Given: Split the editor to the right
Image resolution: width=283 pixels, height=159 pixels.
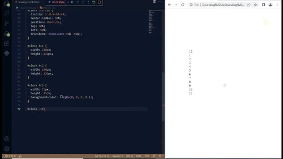Looking at the screenshot, I should 154,2.
